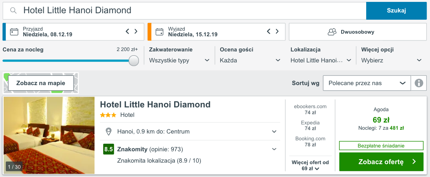The width and height of the screenshot is (430, 177).
Task: Open Zakwaterowanie Wszystkie typy dropdown
Action: point(180,61)
